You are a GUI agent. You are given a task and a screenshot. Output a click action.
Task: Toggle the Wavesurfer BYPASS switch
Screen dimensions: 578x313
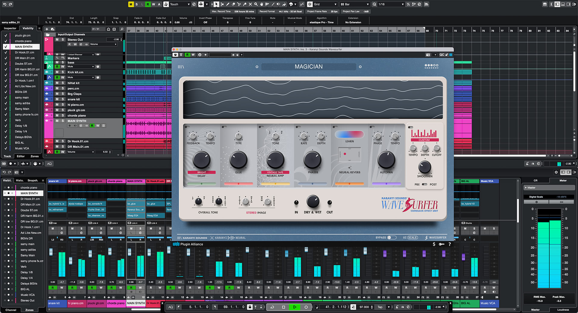392,237
